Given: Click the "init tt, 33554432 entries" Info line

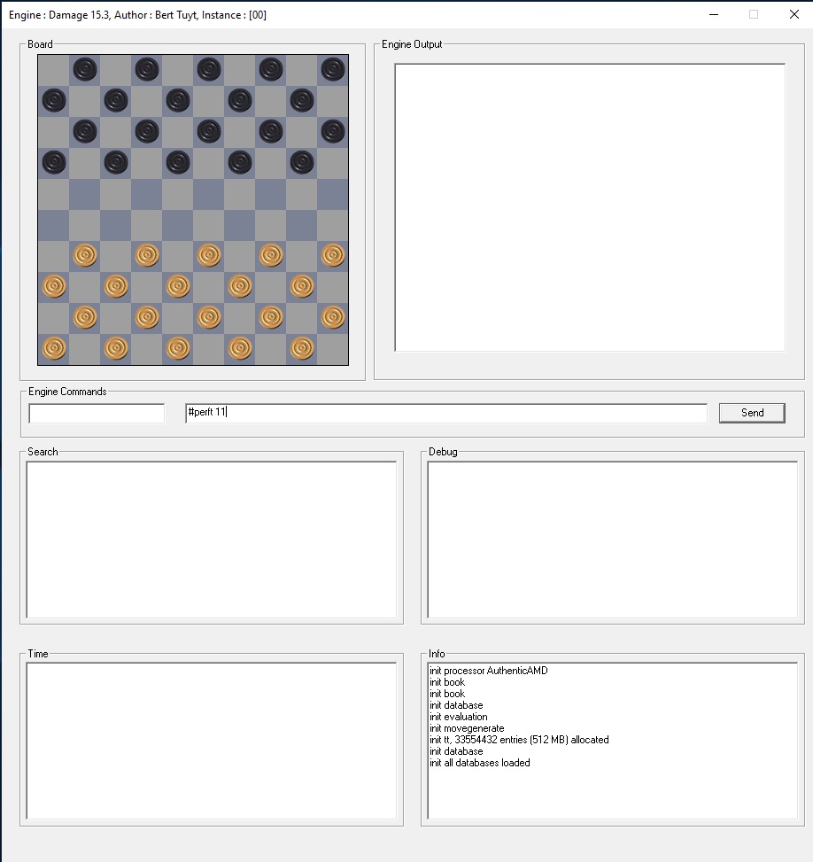Looking at the screenshot, I should click(x=519, y=740).
